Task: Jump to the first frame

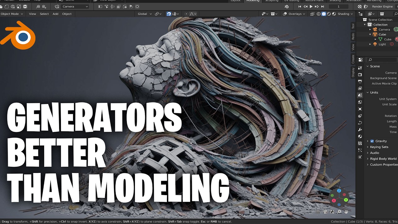Action: coord(300,7)
